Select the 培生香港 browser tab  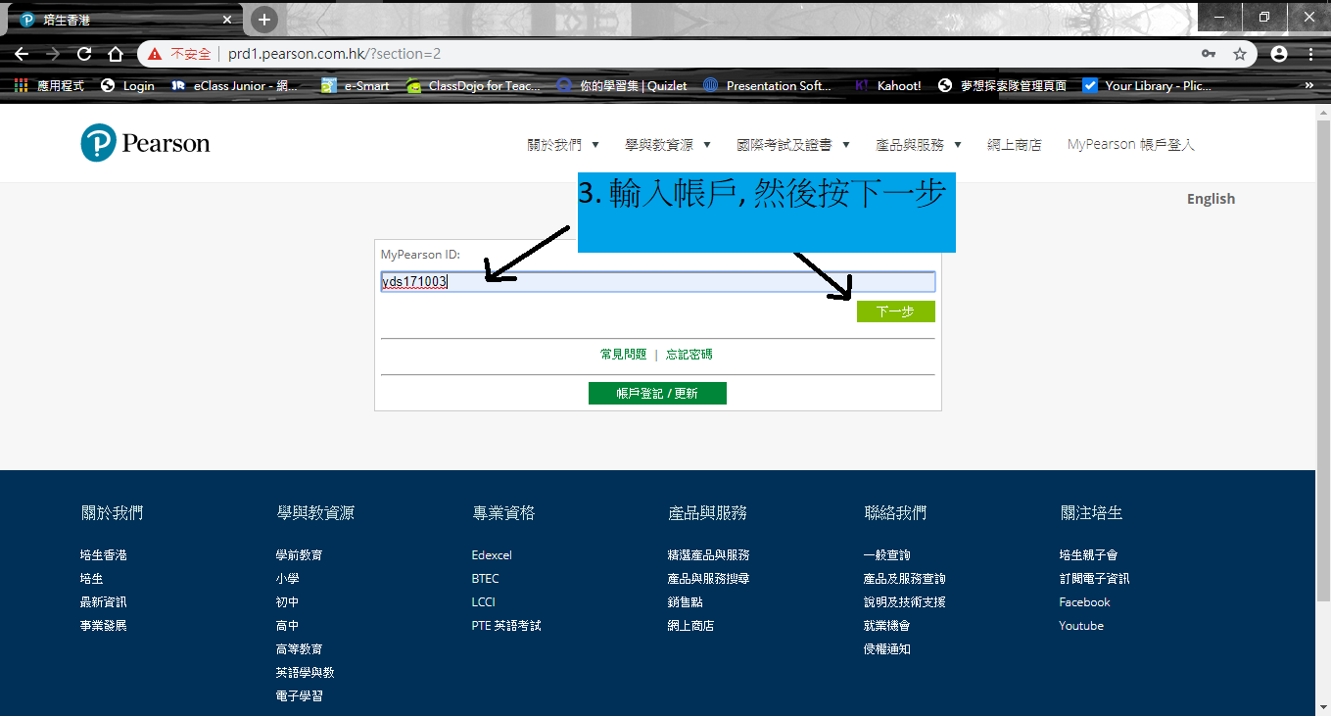click(125, 20)
